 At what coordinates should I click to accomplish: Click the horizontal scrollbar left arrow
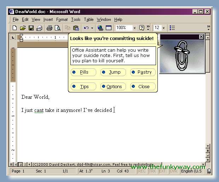[x=29, y=164]
